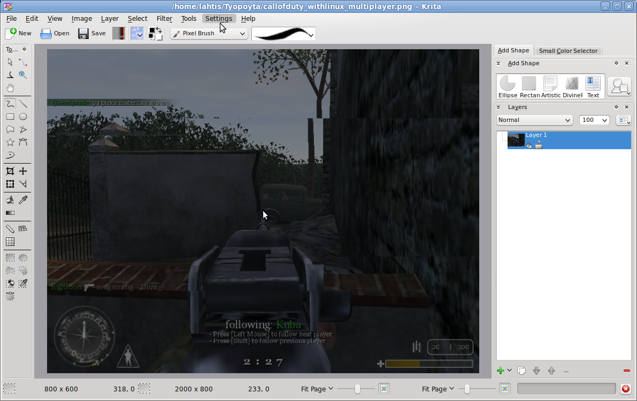This screenshot has width=637, height=401.
Task: Toggle float on the Layers docker
Action: (x=616, y=107)
